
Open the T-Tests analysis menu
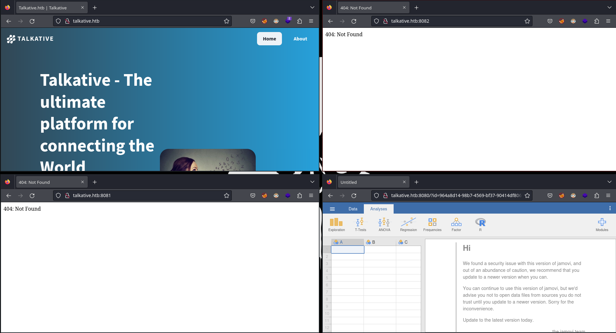point(360,224)
